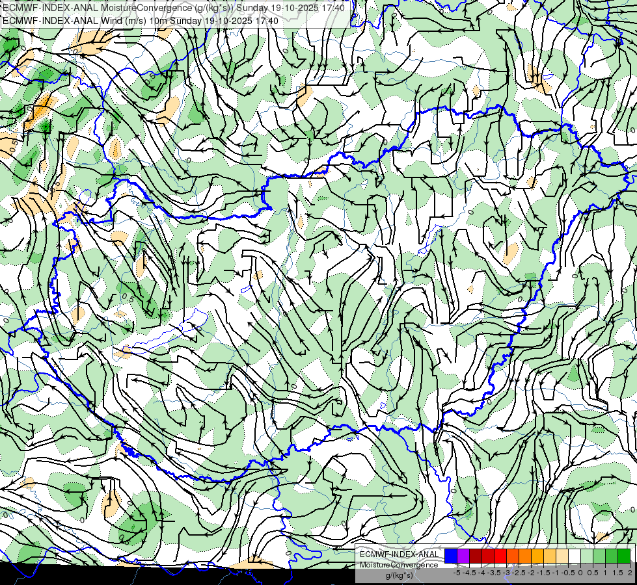This screenshot has height=585, width=637.
Task: Select the white legend swatch
Action: click(x=575, y=556)
